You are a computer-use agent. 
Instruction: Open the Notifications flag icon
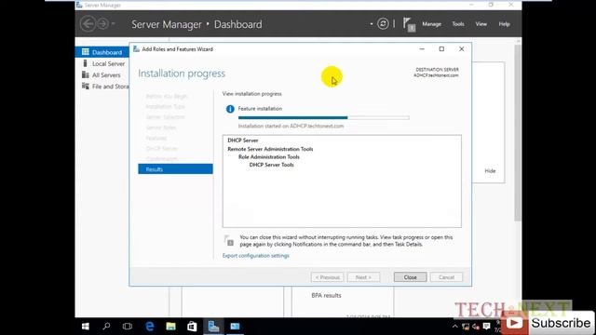pos(409,25)
